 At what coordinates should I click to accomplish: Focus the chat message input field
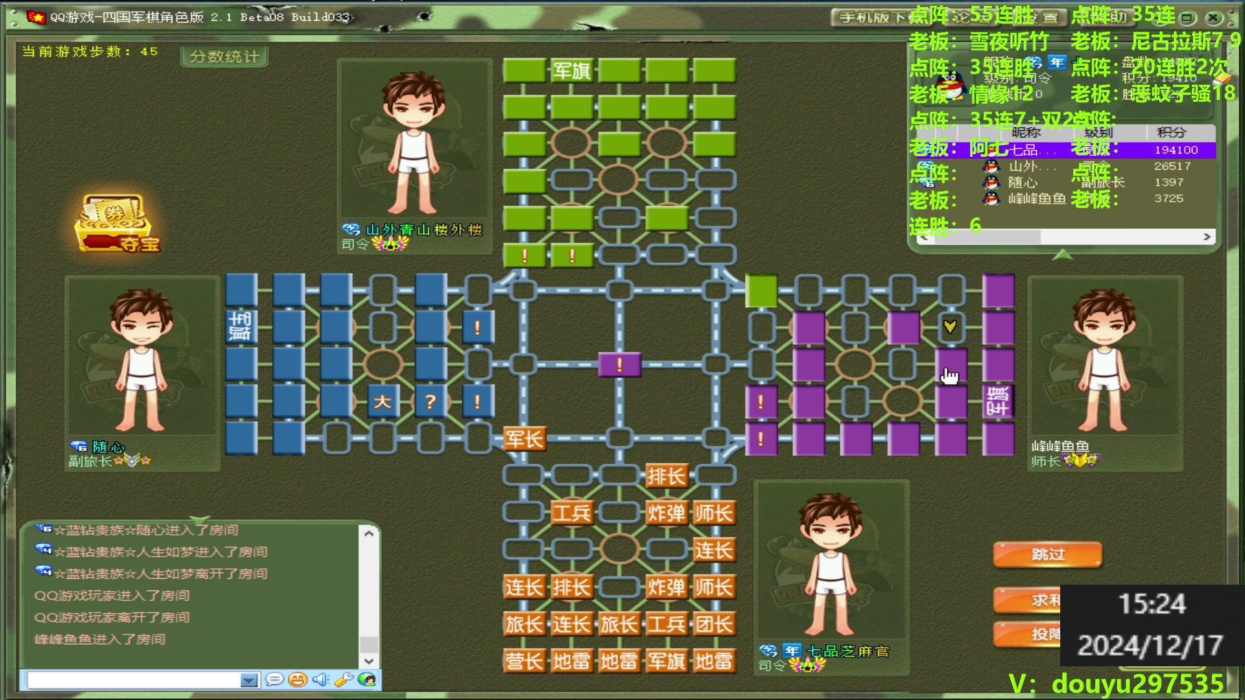tap(134, 680)
